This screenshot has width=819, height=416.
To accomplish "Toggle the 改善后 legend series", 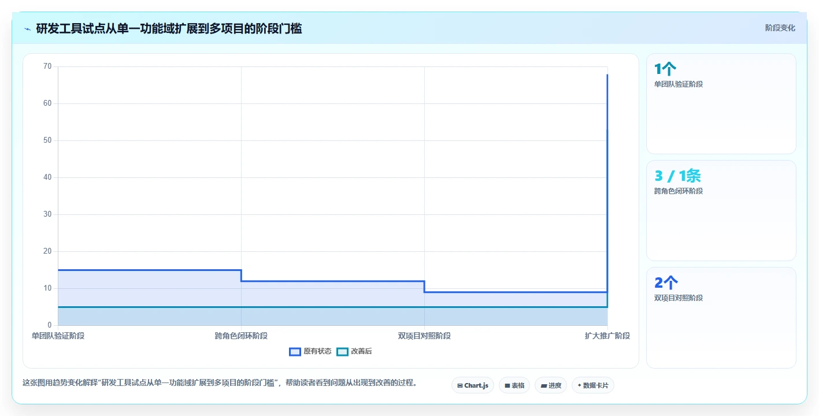I will (x=354, y=351).
